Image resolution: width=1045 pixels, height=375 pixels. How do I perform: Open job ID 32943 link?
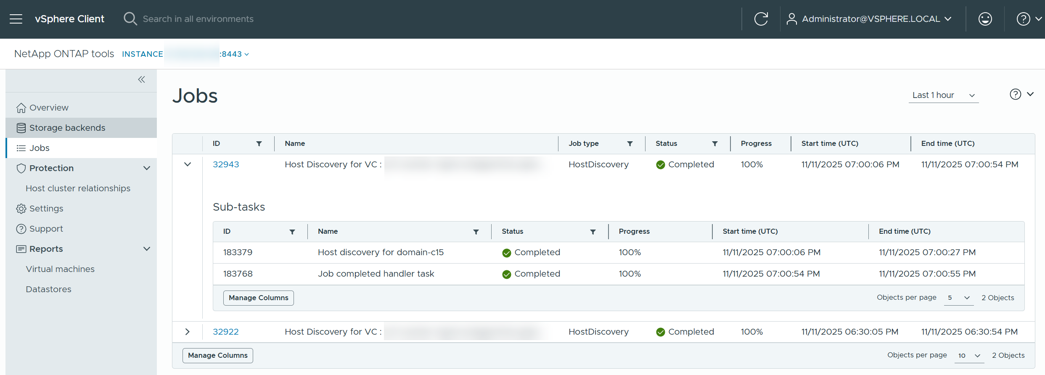226,164
